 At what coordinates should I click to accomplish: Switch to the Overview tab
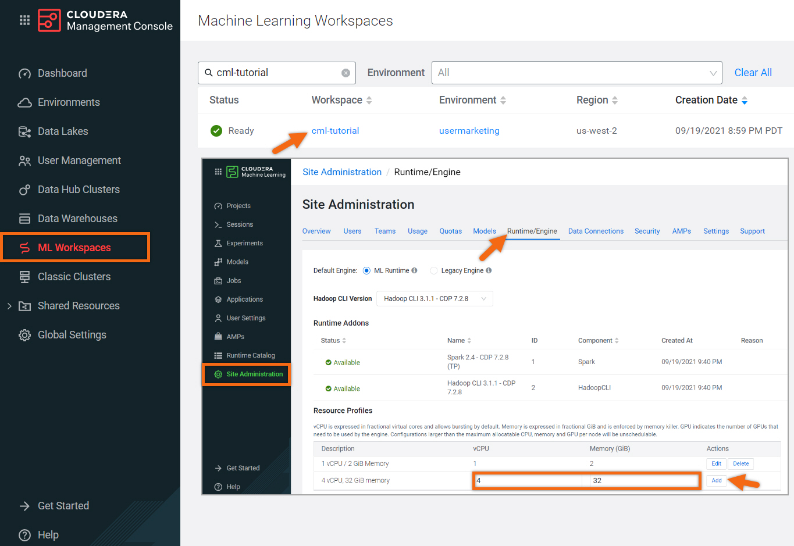pyautogui.click(x=316, y=231)
